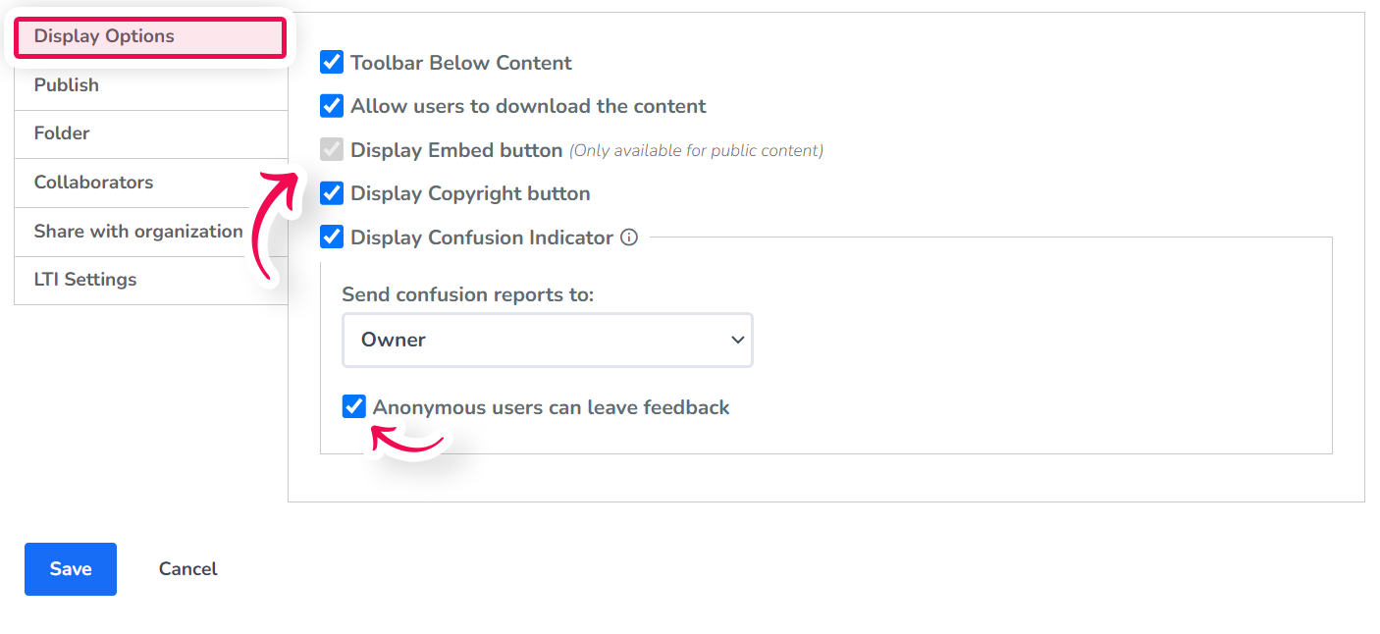The width and height of the screenshot is (1380, 634).
Task: Open Collaborators settings
Action: tap(93, 183)
